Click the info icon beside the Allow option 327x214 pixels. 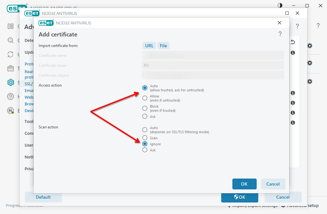point(293,103)
